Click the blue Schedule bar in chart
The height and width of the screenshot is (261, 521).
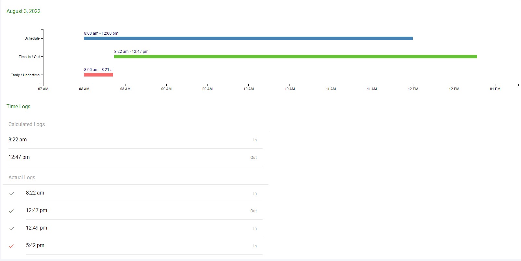pos(248,39)
